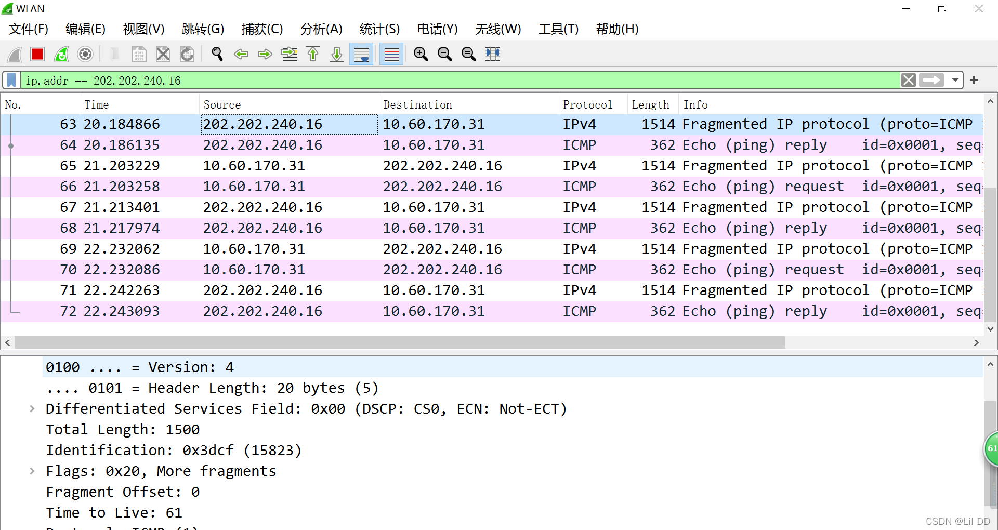Apply the display filter arrow
This screenshot has width=998, height=530.
931,81
